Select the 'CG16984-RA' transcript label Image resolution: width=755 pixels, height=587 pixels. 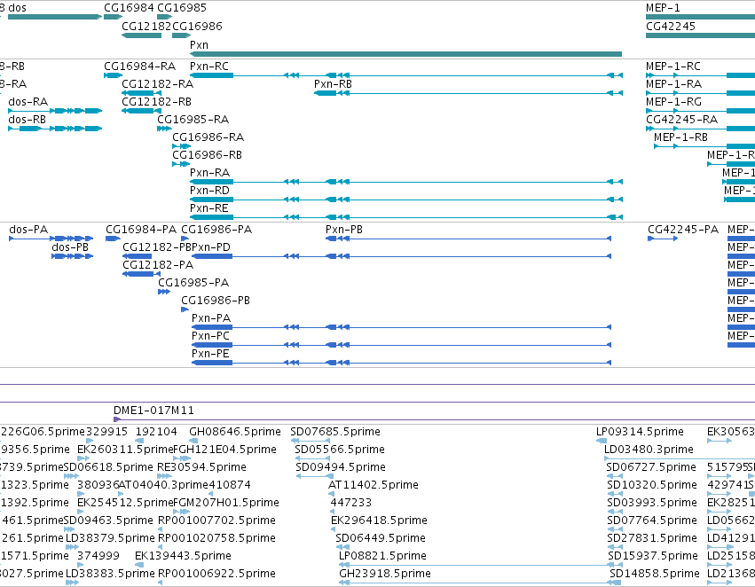point(139,66)
